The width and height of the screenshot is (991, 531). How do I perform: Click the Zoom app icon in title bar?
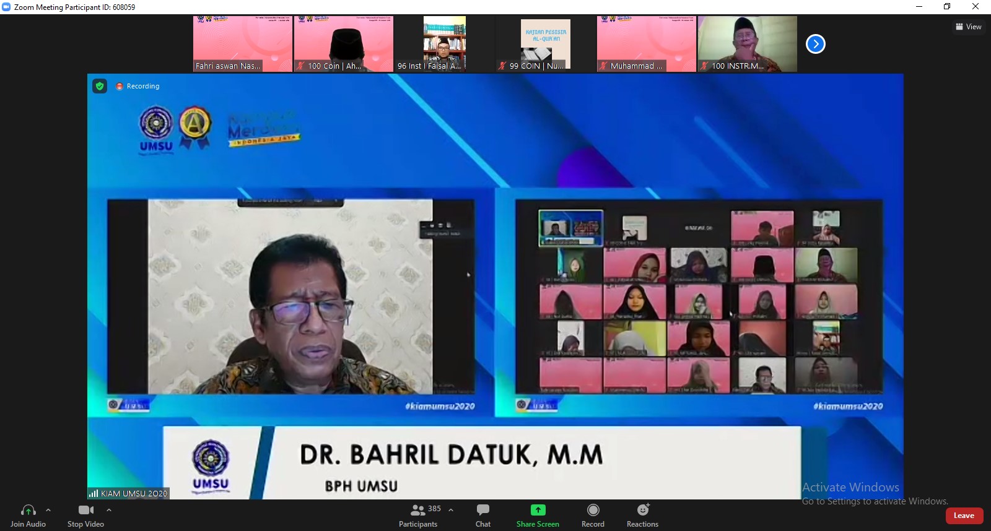tap(6, 7)
